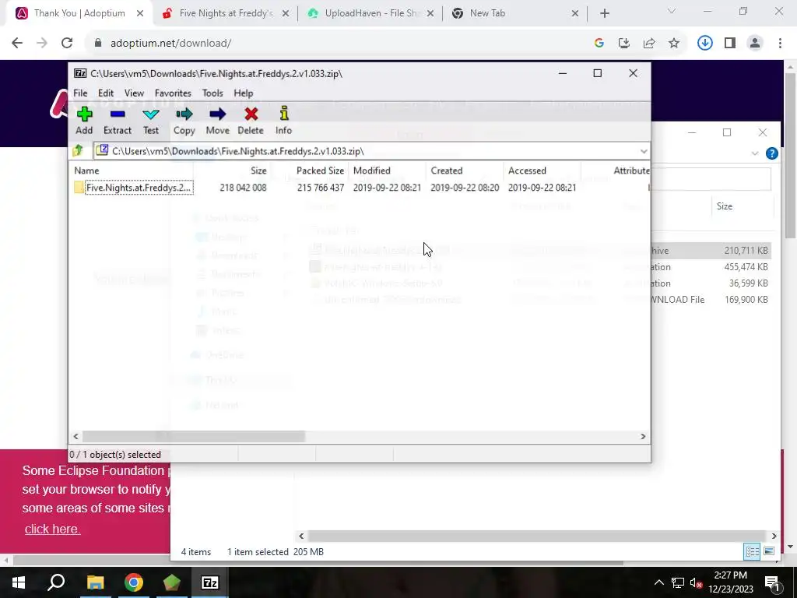Open Windows taskbar search
Viewport: 797px width, 598px height.
pos(56,582)
